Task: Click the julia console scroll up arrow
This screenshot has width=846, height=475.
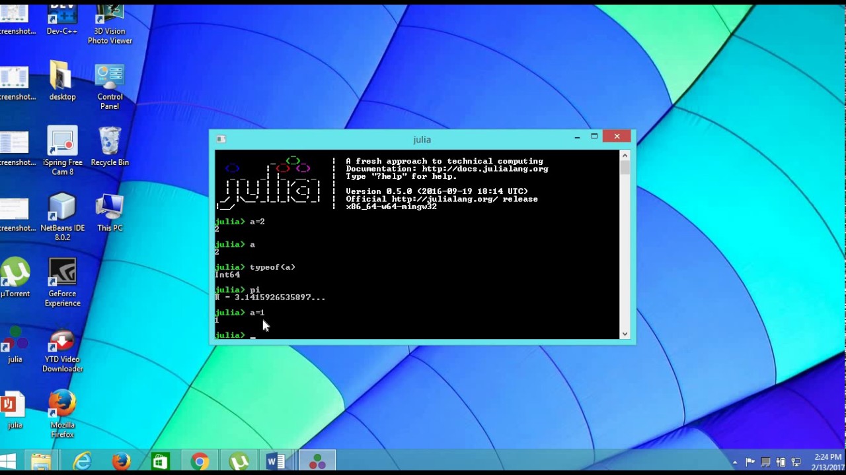Action: (625, 155)
